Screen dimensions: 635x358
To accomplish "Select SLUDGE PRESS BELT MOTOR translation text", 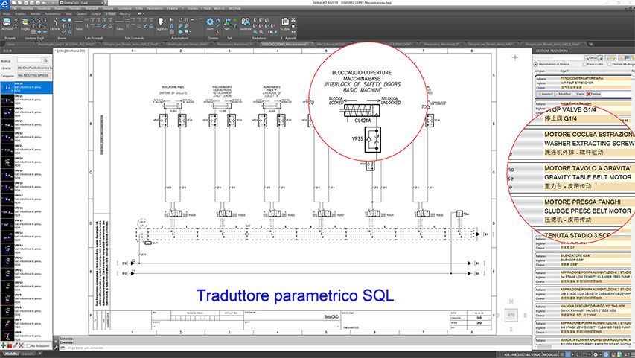I will (587, 211).
